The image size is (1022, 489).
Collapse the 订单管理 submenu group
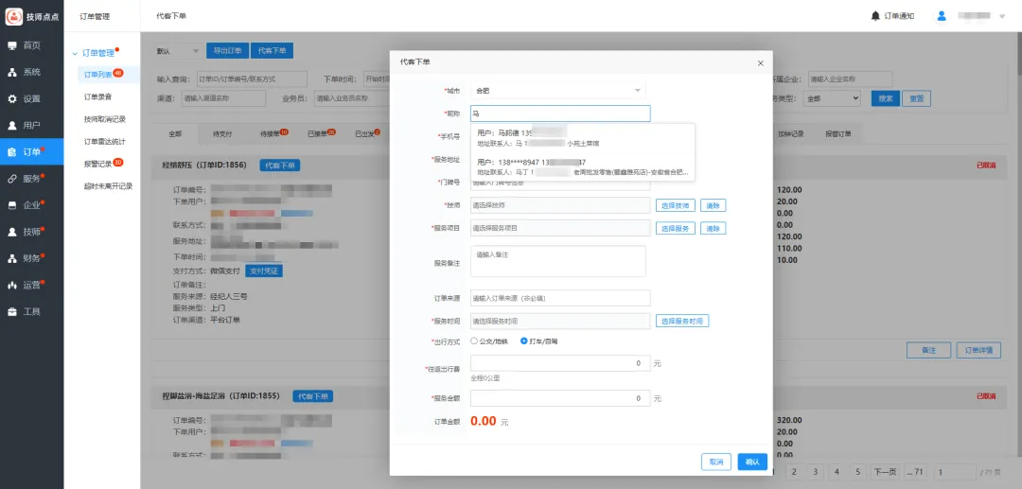[76, 53]
